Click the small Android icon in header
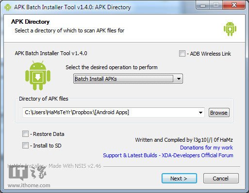 230,29
